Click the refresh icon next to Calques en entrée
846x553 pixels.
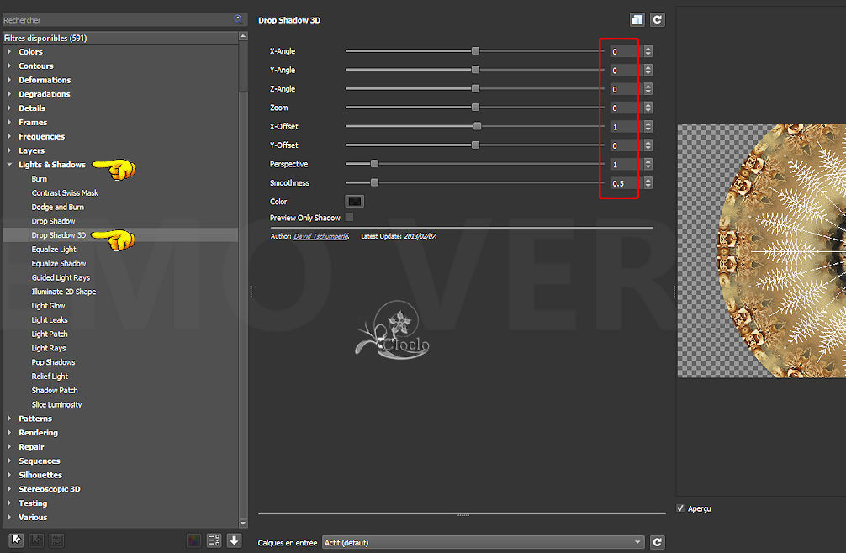[658, 543]
